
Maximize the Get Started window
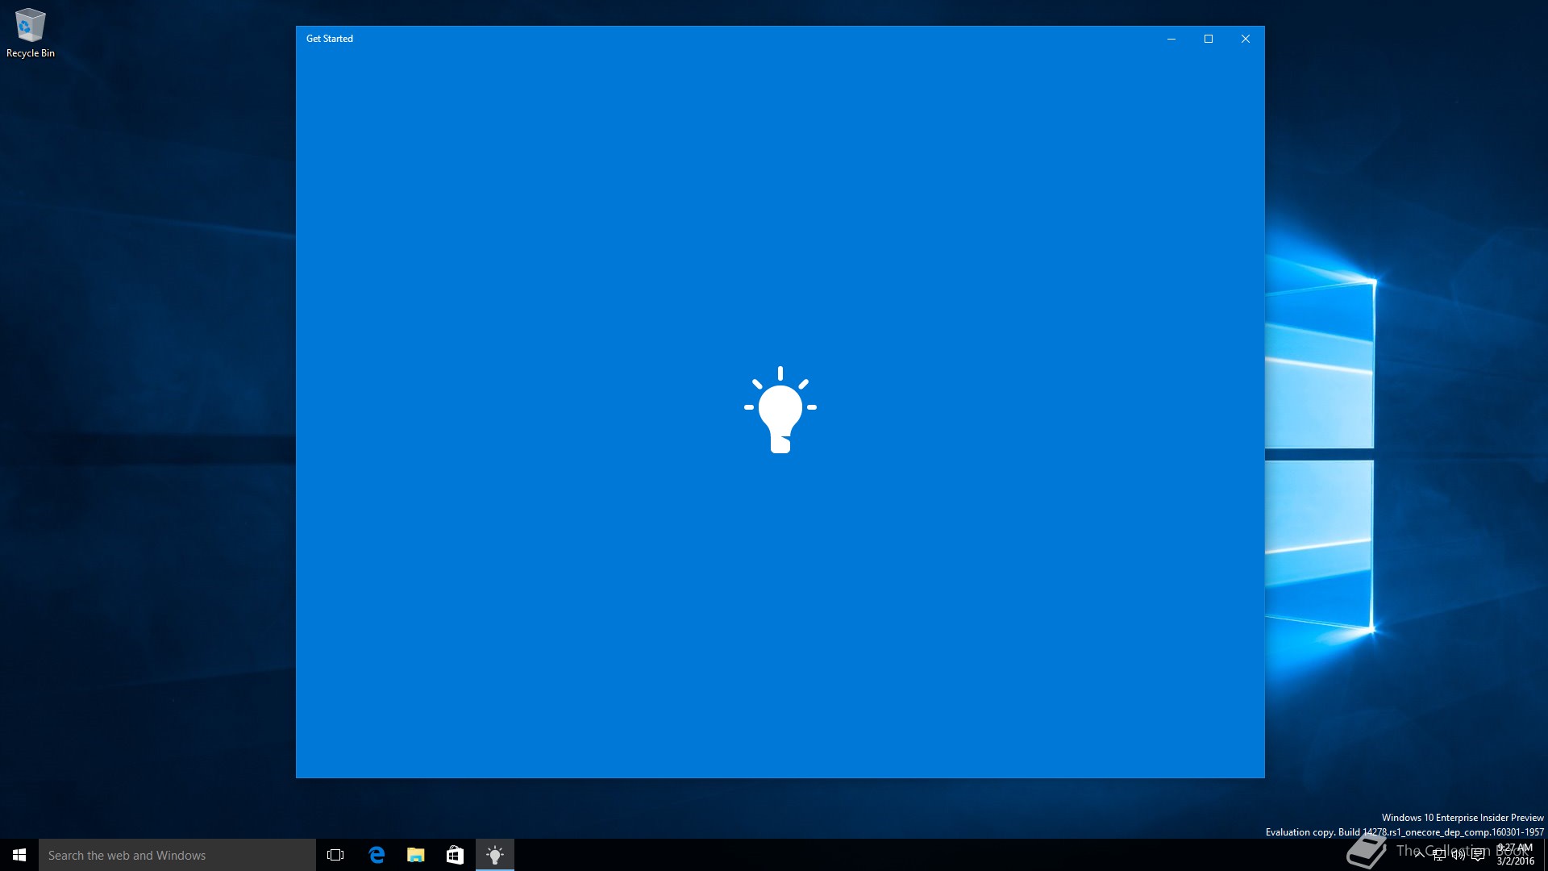(x=1209, y=39)
